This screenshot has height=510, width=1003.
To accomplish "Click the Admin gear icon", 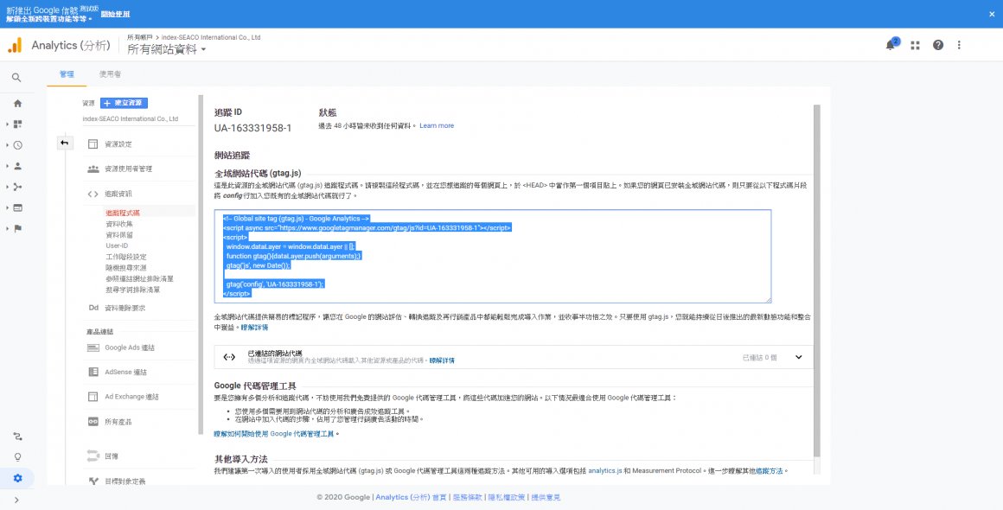I will 17,478.
